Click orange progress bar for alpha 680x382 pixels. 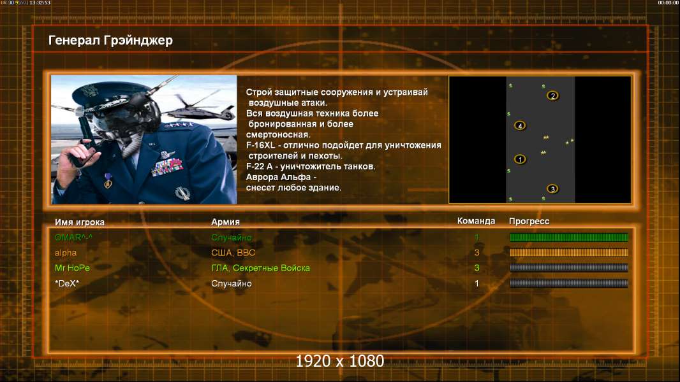[568, 252]
